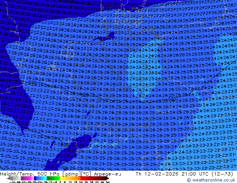
Task: Click the 'Th 12-02-2026 21:00 UTC' timestamp
Action: (172, 174)
